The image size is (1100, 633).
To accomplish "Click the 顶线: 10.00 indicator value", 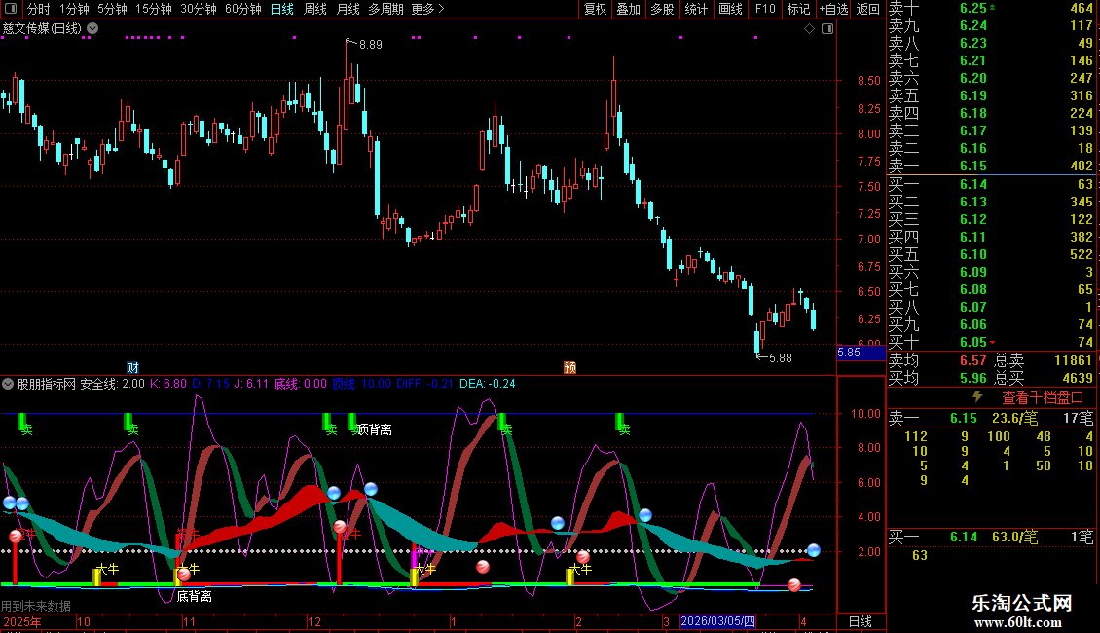I will click(362, 384).
